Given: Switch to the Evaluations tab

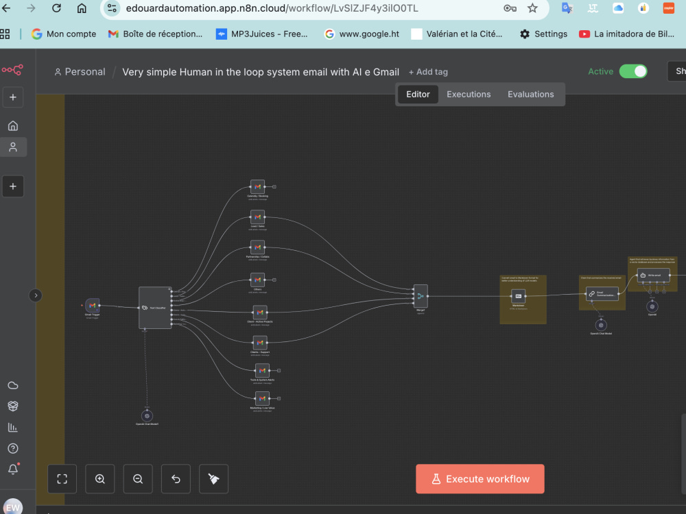Looking at the screenshot, I should tap(531, 95).
